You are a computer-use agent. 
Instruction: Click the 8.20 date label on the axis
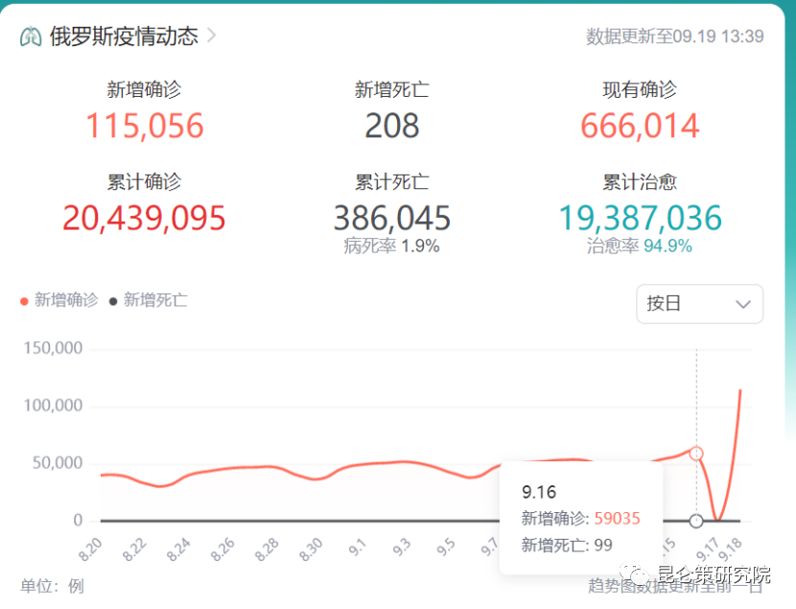click(x=92, y=550)
